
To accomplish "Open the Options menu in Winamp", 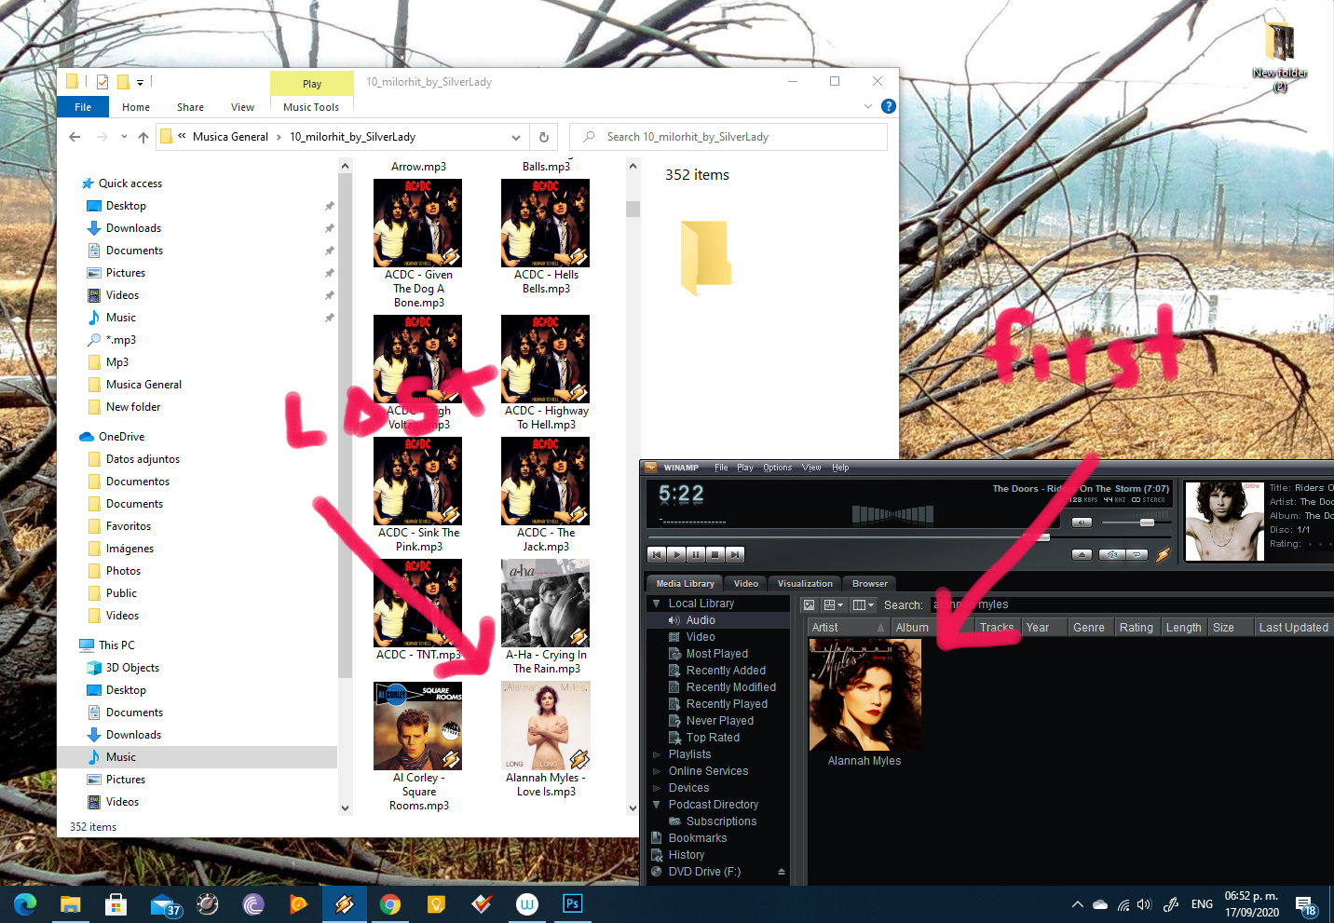I will pos(777,467).
